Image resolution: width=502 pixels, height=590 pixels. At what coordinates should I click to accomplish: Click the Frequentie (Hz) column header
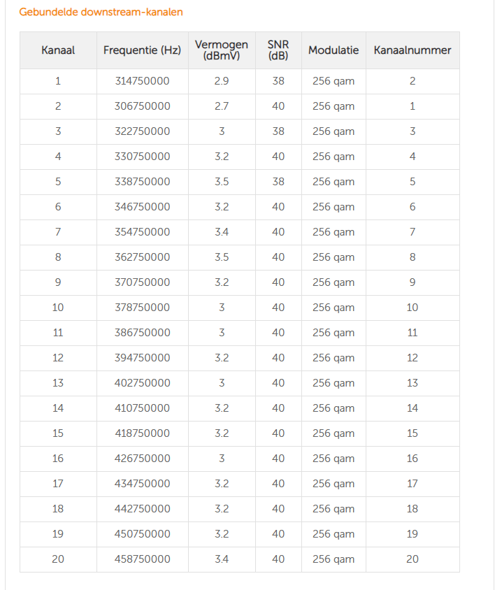[x=142, y=50]
